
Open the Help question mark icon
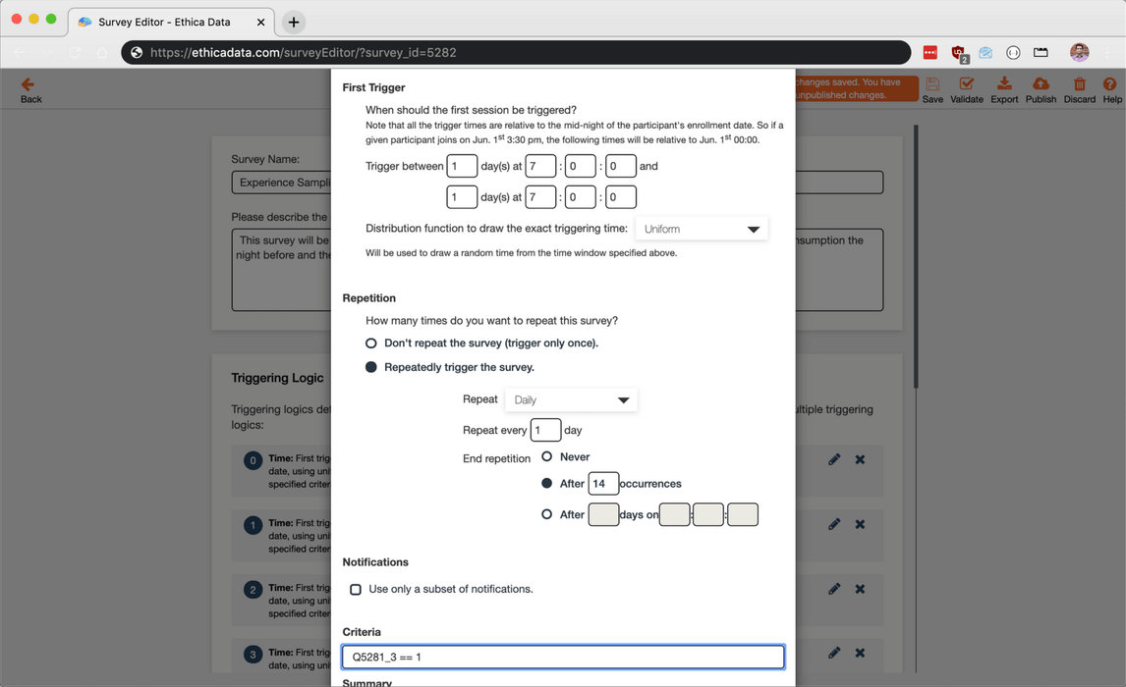pyautogui.click(x=1110, y=84)
